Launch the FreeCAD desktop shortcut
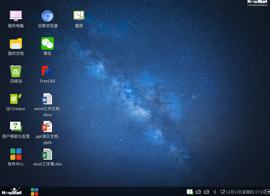Image resolution: width=270 pixels, height=196 pixels. pos(48,74)
